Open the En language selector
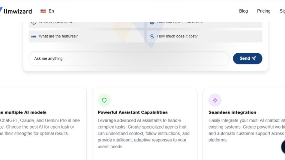285x160 pixels. click(51, 11)
